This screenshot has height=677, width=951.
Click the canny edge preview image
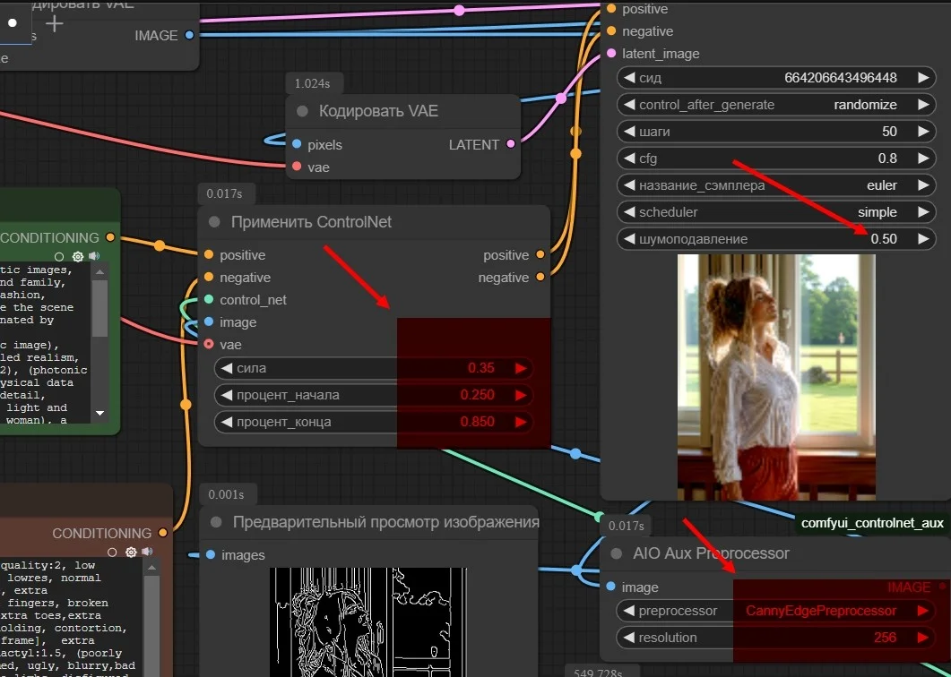pyautogui.click(x=368, y=621)
